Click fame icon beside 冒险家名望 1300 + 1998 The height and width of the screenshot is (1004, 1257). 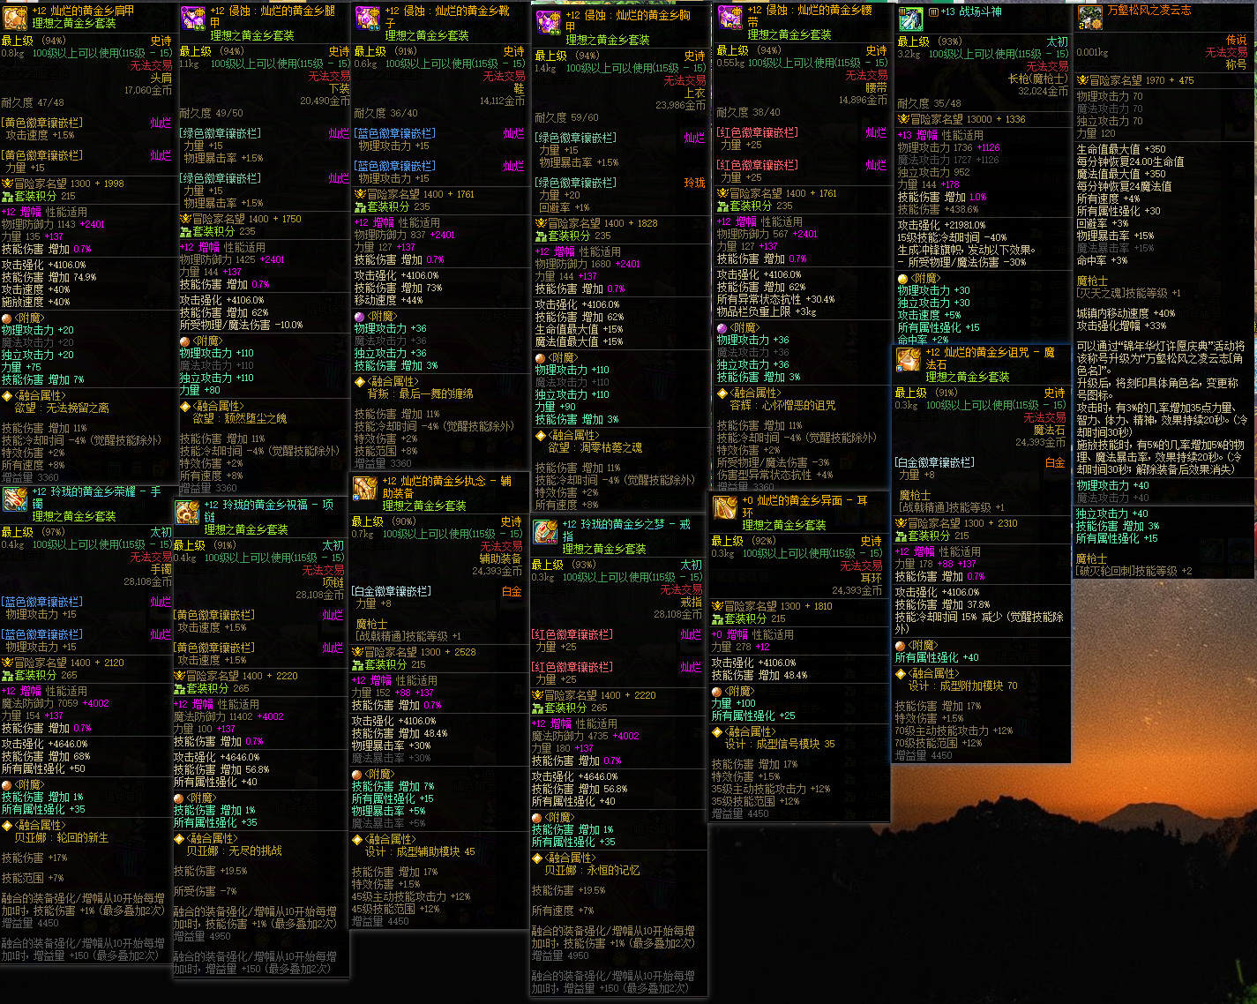point(7,184)
